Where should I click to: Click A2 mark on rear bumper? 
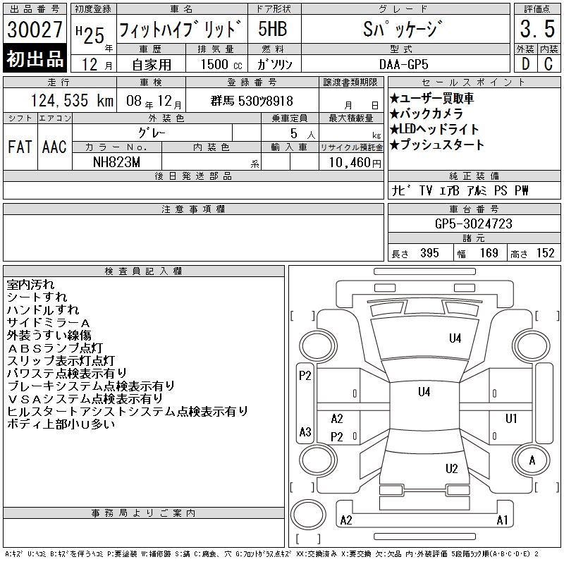point(346,520)
